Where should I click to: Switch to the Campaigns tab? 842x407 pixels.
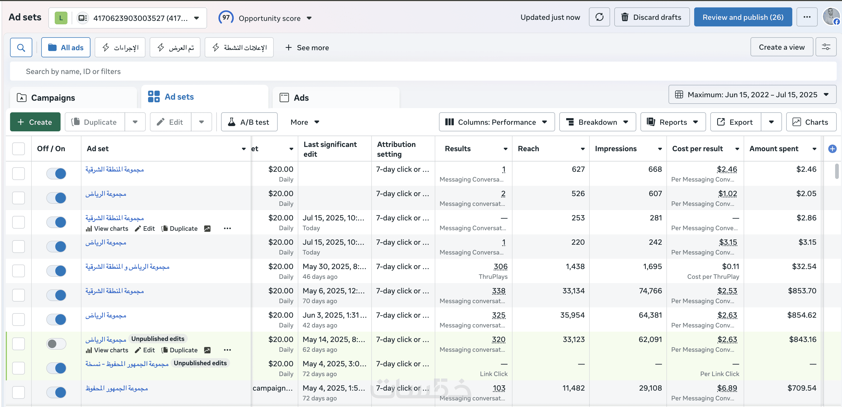pos(53,98)
